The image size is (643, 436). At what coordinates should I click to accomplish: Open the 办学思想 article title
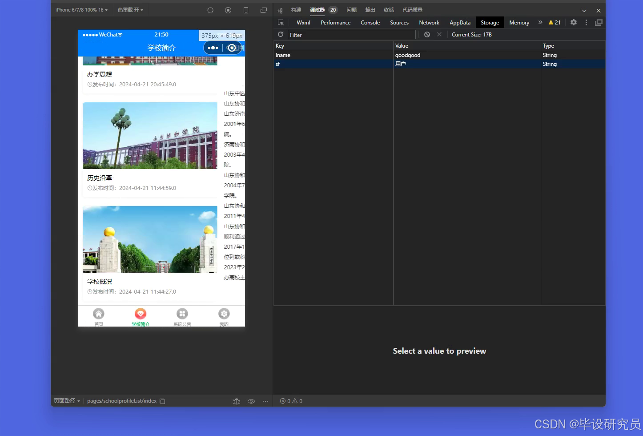point(100,74)
